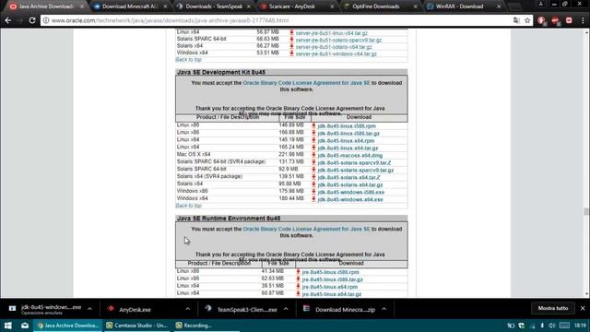Download jdk-8u45-solaris-sparcv9.tar.Z link

tap(354, 162)
